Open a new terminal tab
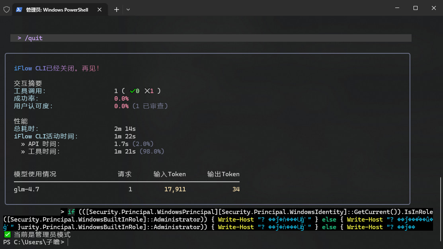Viewport: 443px width, 249px height. 117,10
